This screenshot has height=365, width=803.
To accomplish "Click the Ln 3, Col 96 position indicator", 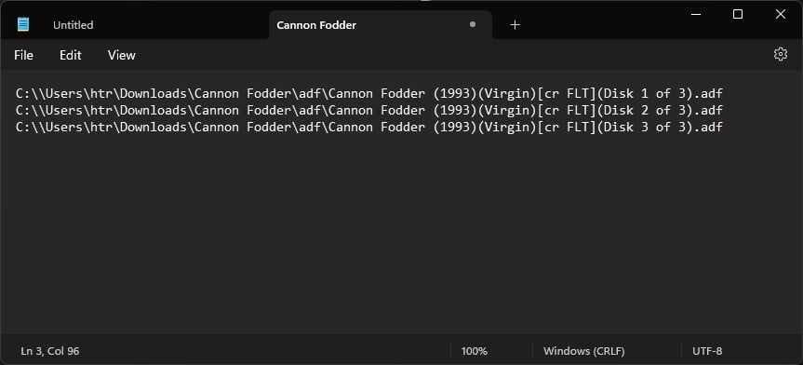I will coord(50,351).
